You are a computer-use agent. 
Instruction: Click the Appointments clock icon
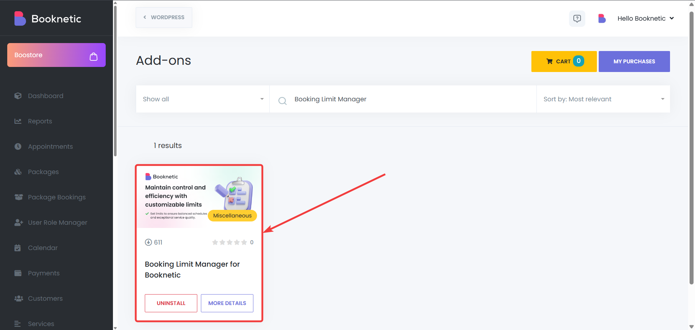(18, 147)
